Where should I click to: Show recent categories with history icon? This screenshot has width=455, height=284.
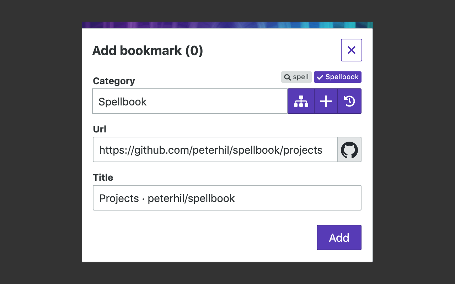point(349,101)
